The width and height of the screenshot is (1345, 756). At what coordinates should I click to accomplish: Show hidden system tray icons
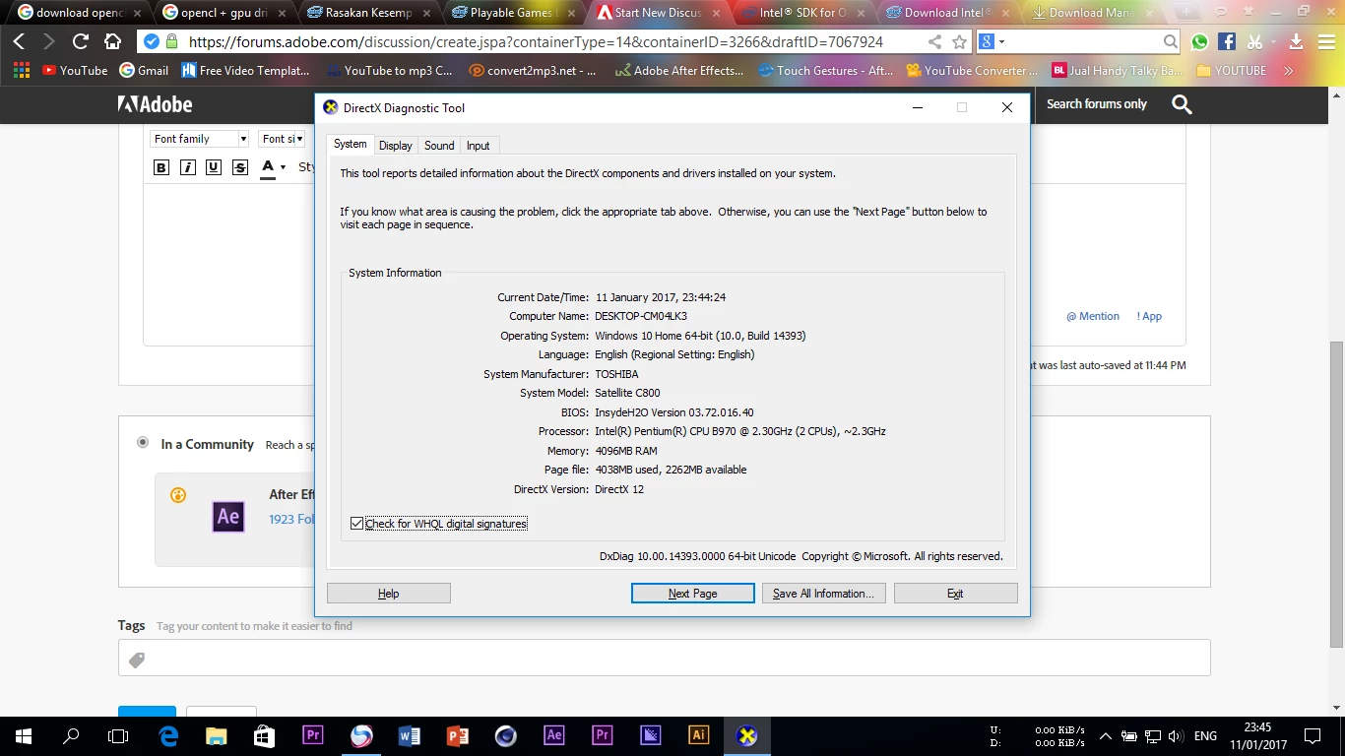(x=1106, y=736)
